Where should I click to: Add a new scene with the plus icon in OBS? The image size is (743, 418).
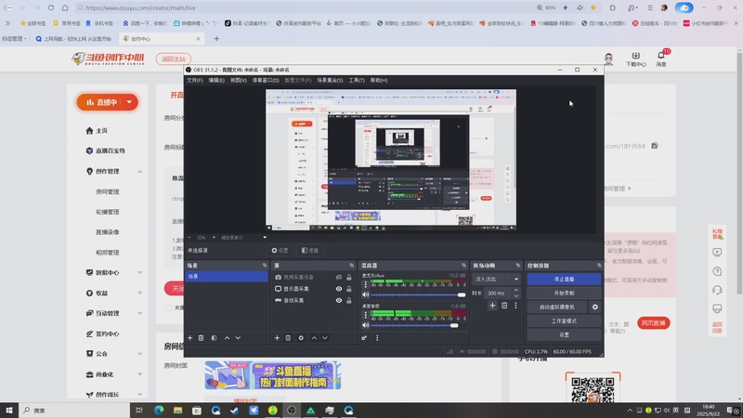point(190,338)
